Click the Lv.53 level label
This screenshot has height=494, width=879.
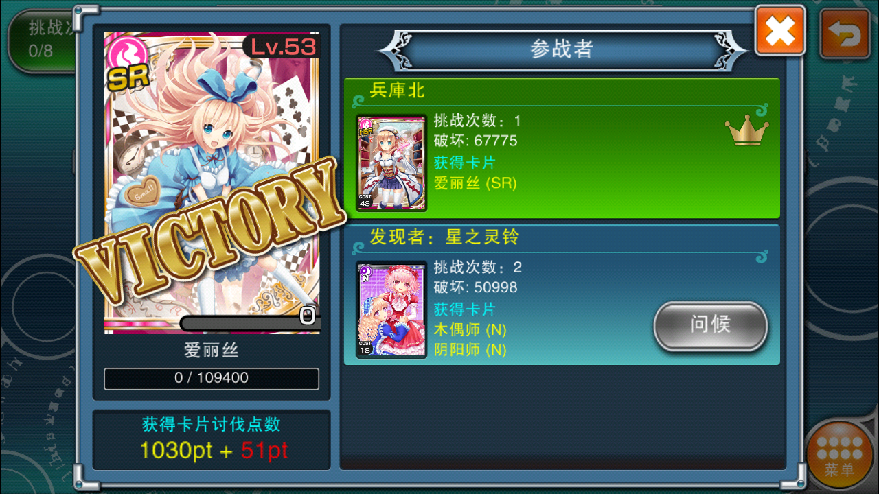pos(282,46)
